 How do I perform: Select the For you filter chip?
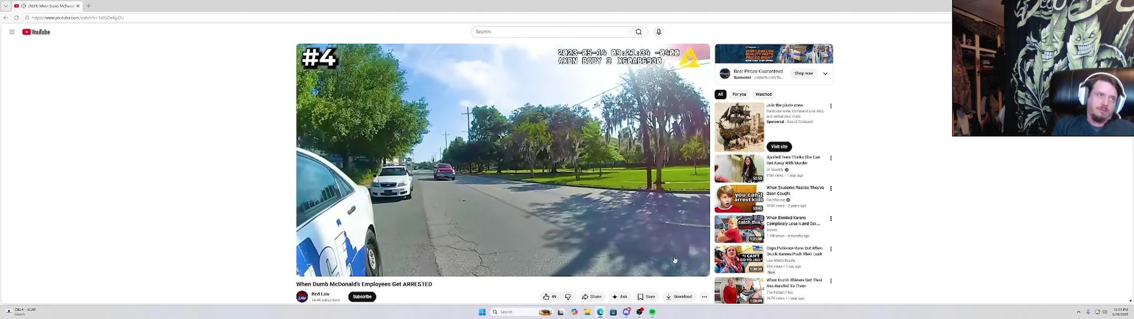[739, 94]
